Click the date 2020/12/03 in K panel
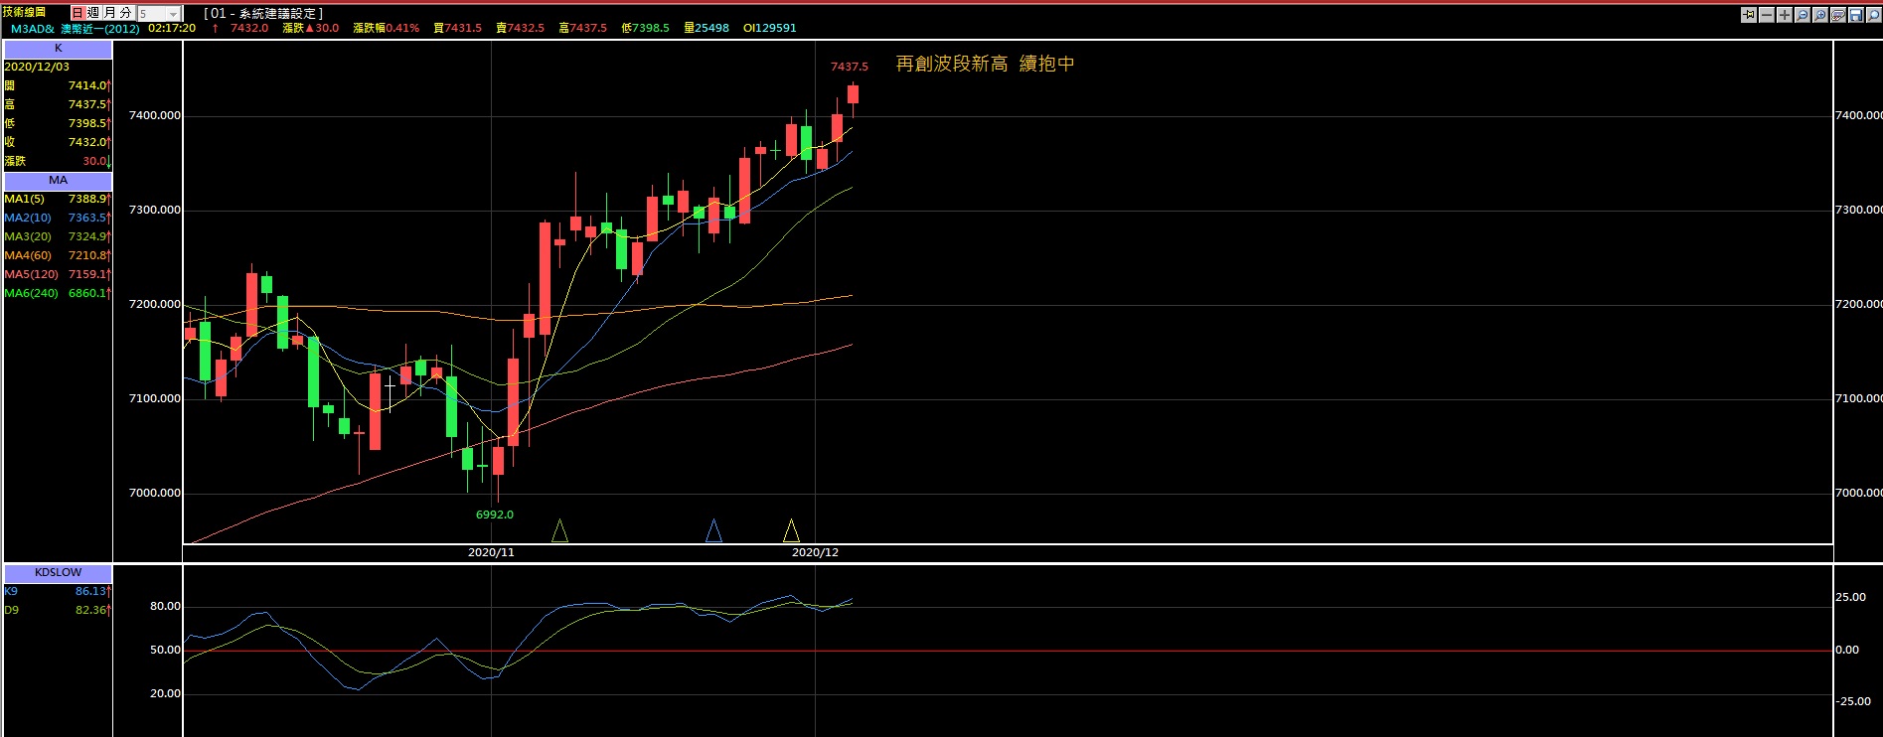The image size is (1883, 737). point(37,67)
